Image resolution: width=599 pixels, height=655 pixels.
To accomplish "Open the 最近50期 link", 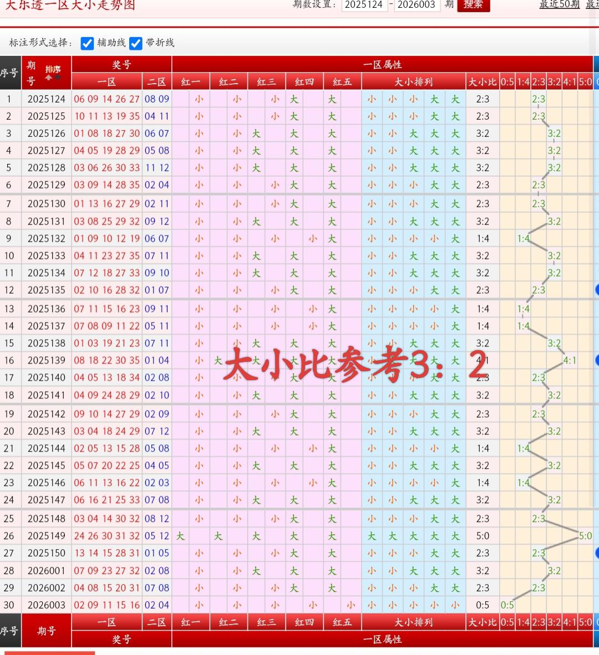I will point(559,4).
